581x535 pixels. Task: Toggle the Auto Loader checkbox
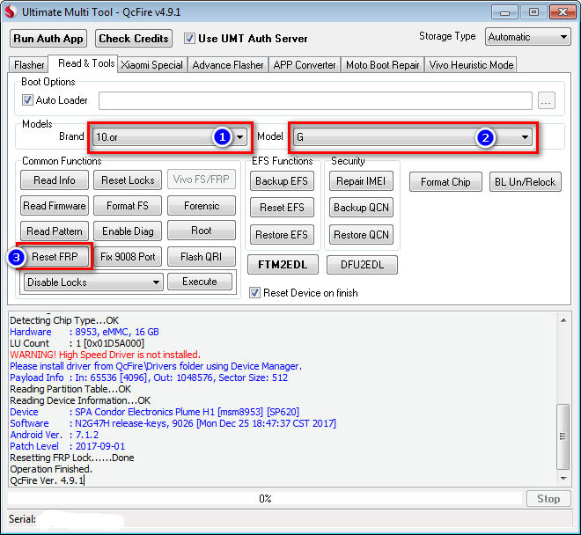[x=27, y=100]
